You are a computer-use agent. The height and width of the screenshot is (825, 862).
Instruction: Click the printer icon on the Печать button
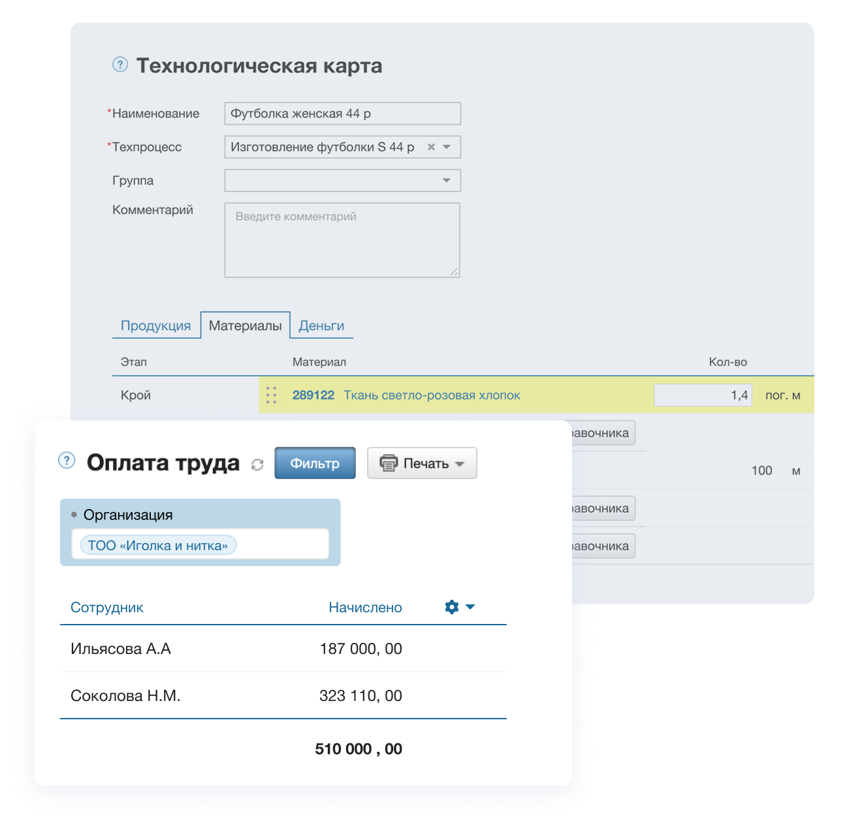389,463
